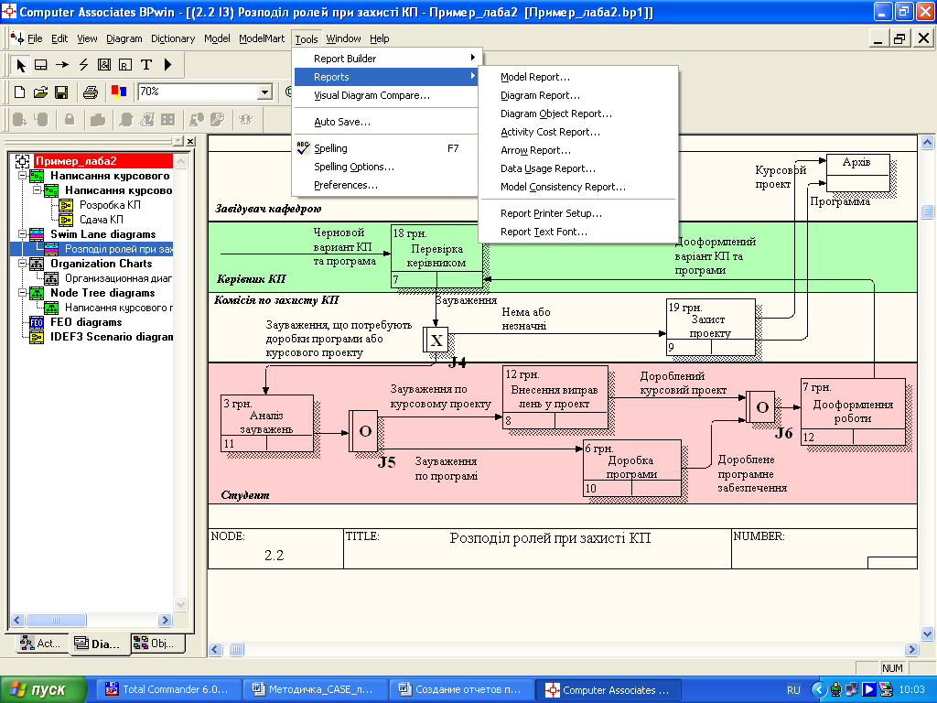Open the Dictionary menu
This screenshot has height=703, width=937.
[173, 38]
